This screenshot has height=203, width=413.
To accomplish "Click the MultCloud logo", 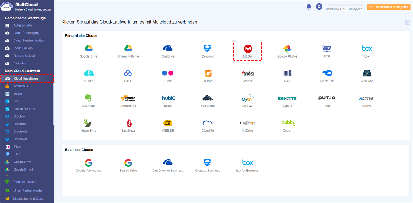I will tap(26, 7).
